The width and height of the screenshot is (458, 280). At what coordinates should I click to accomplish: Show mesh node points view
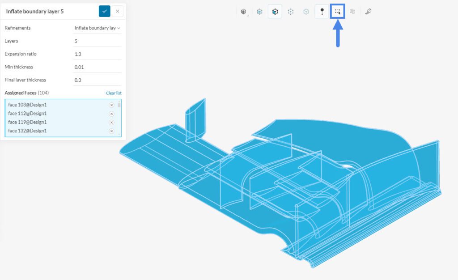(x=290, y=11)
